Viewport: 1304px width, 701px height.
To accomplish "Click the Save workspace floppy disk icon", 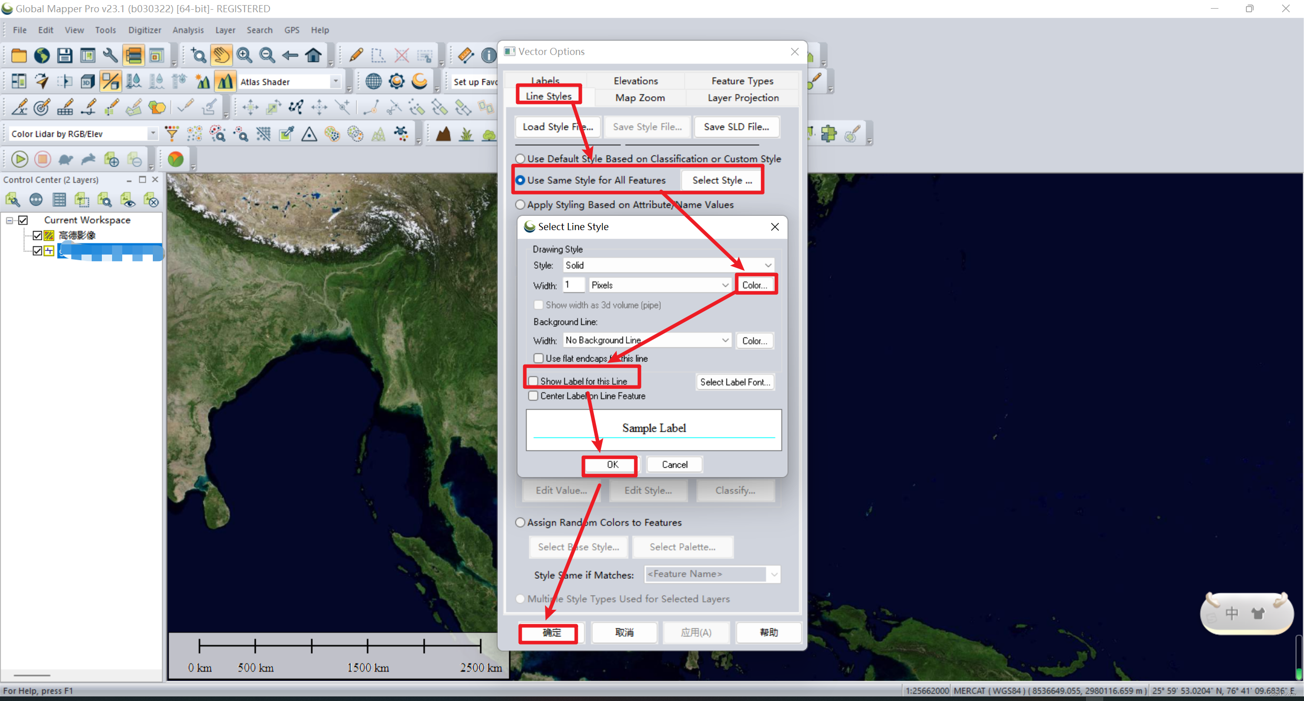I will tap(65, 55).
